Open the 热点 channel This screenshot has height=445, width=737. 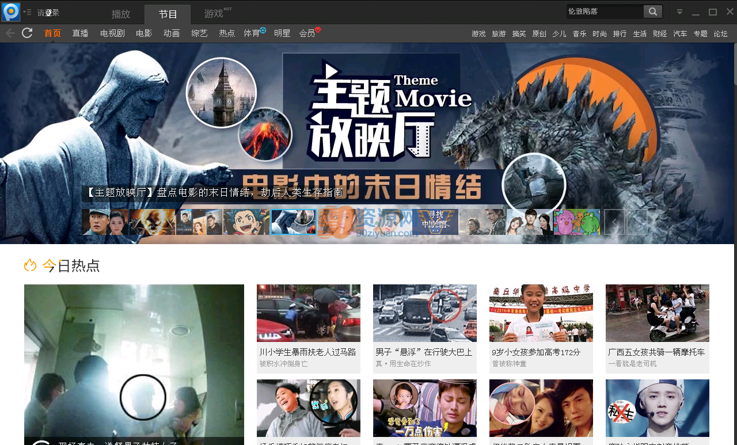tap(227, 33)
